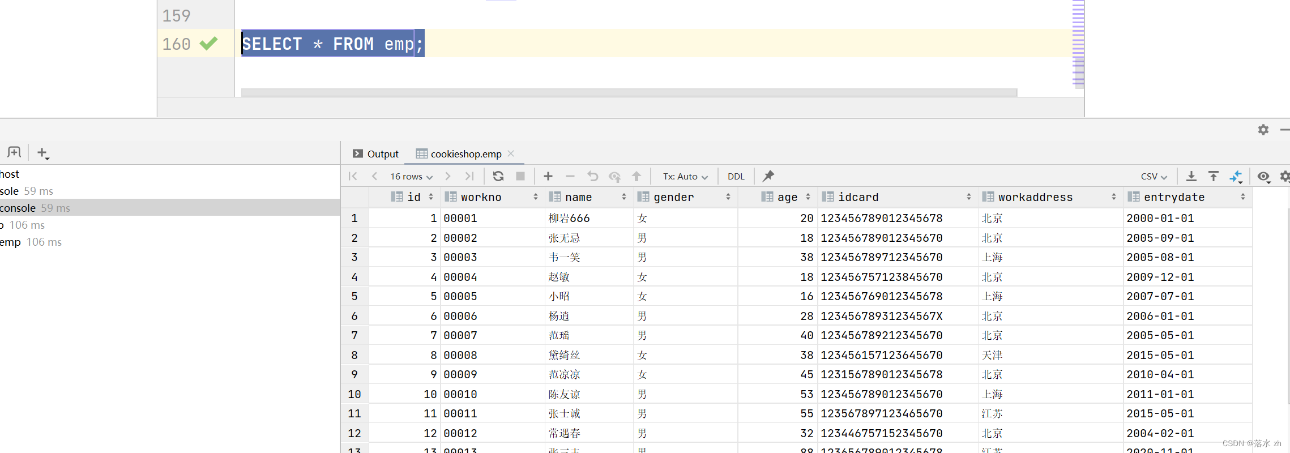Click the green checkmark on line 160
This screenshot has height=453, width=1290.
[208, 43]
